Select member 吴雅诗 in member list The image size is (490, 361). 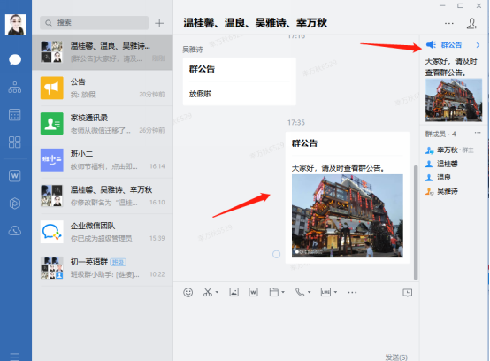click(x=441, y=191)
